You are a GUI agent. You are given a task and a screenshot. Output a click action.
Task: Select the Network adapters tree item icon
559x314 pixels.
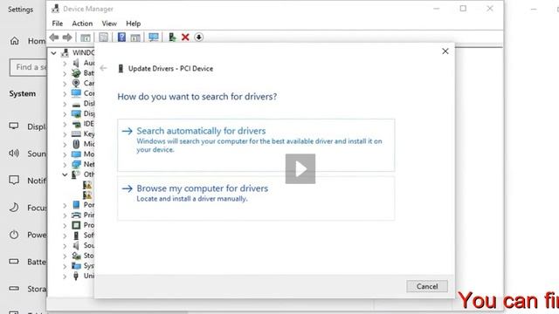coord(76,164)
